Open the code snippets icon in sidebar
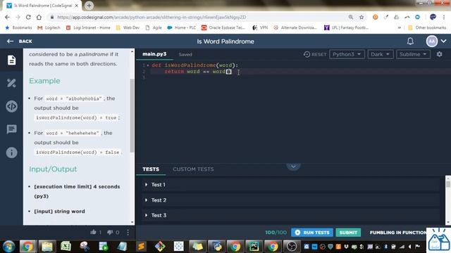451x253 pixels. tap(11, 106)
